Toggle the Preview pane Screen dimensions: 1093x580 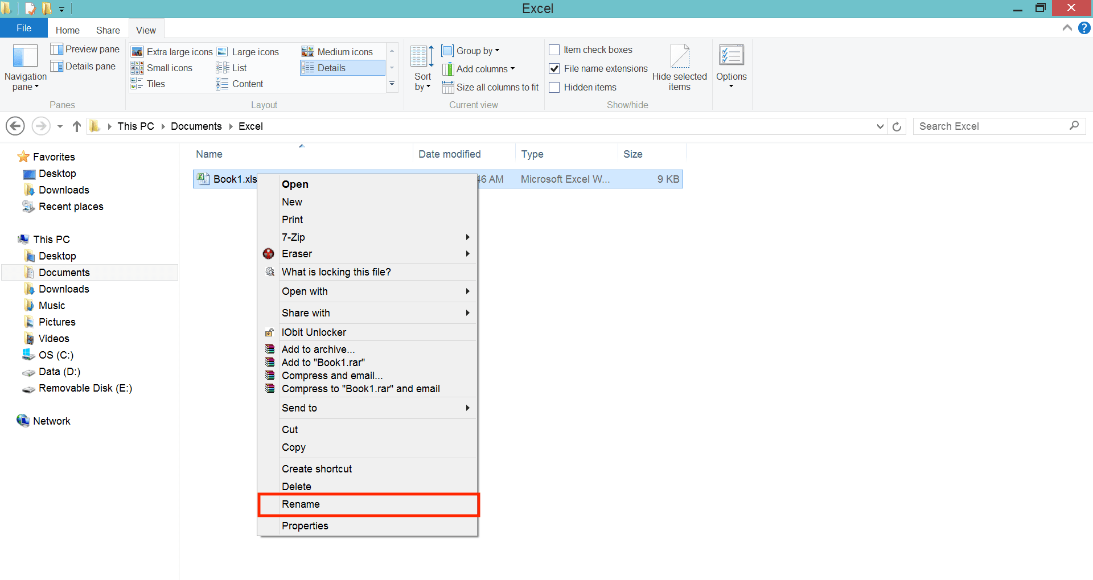[85, 50]
